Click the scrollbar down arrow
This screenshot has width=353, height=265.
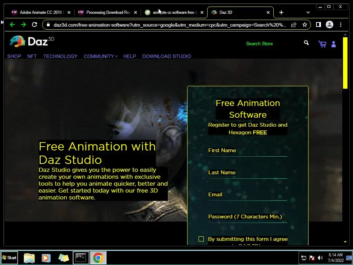[345, 242]
